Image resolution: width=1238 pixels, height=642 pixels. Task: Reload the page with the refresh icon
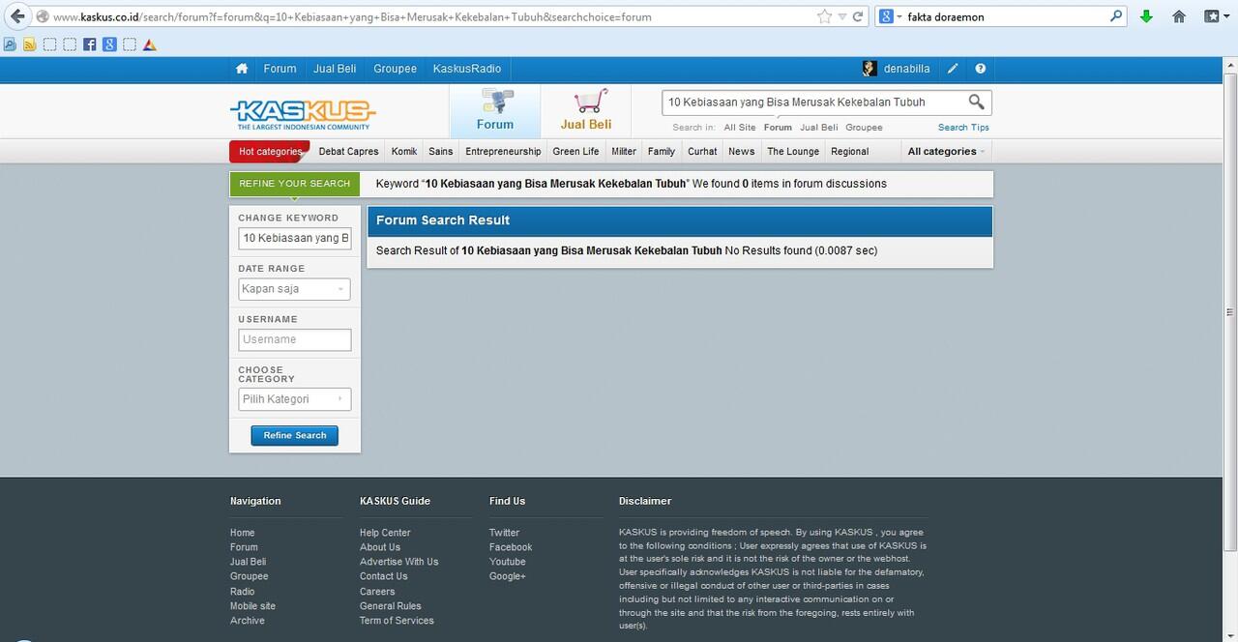857,16
